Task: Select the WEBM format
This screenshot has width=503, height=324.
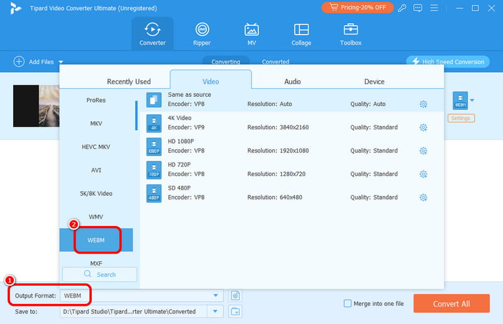Action: click(96, 240)
